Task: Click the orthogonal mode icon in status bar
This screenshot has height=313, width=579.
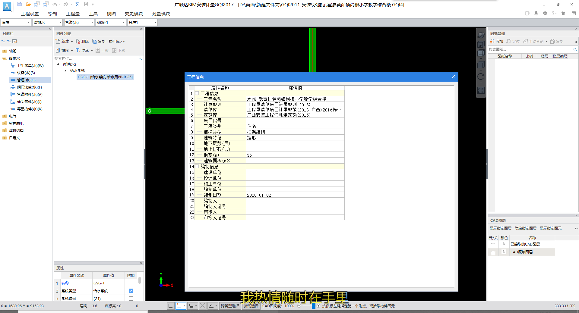Action: 170,306
